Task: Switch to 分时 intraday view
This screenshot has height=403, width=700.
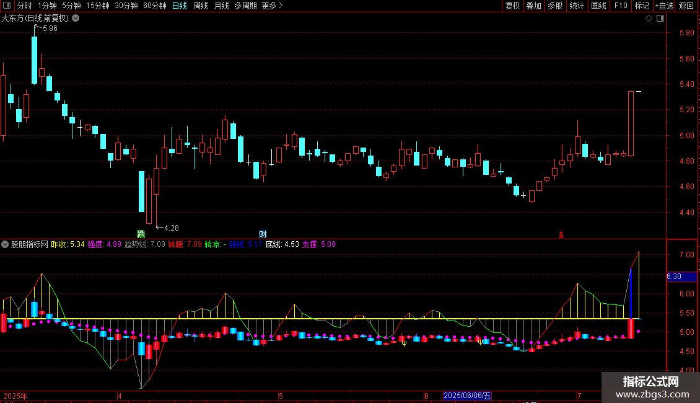Action: [x=25, y=6]
